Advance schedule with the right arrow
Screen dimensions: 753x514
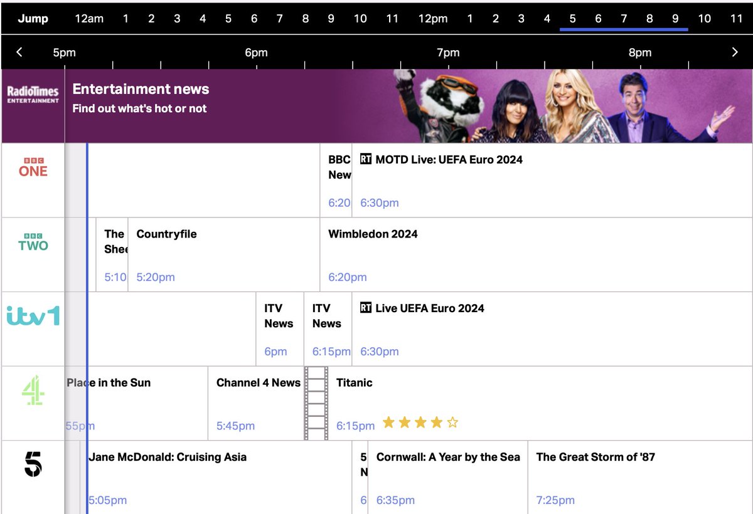(x=735, y=52)
